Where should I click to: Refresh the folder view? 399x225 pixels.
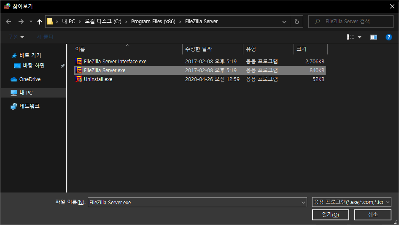coord(297,22)
